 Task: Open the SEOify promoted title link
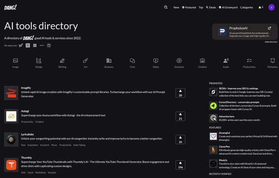tap(238, 89)
